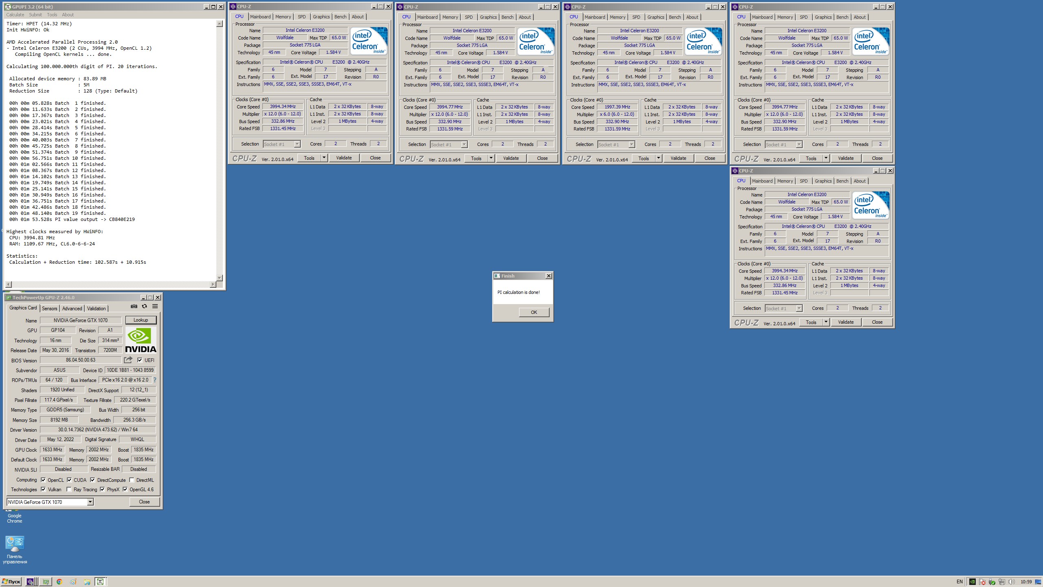Expand Tools dropdown arrow in top-right CPU-Z window
This screenshot has width=1043, height=587.
pos(826,158)
